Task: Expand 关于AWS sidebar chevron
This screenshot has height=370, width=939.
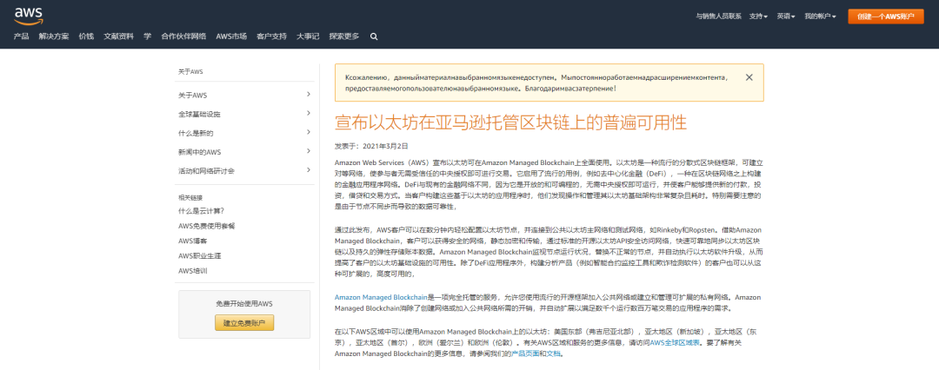Action: coord(309,95)
